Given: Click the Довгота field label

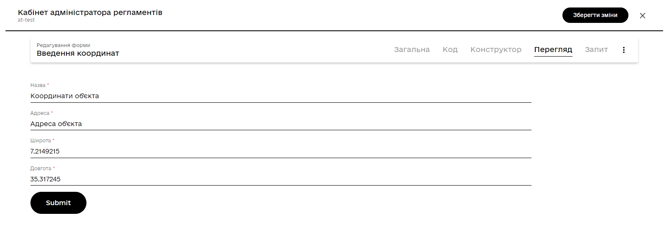Looking at the screenshot, I should click(41, 169).
